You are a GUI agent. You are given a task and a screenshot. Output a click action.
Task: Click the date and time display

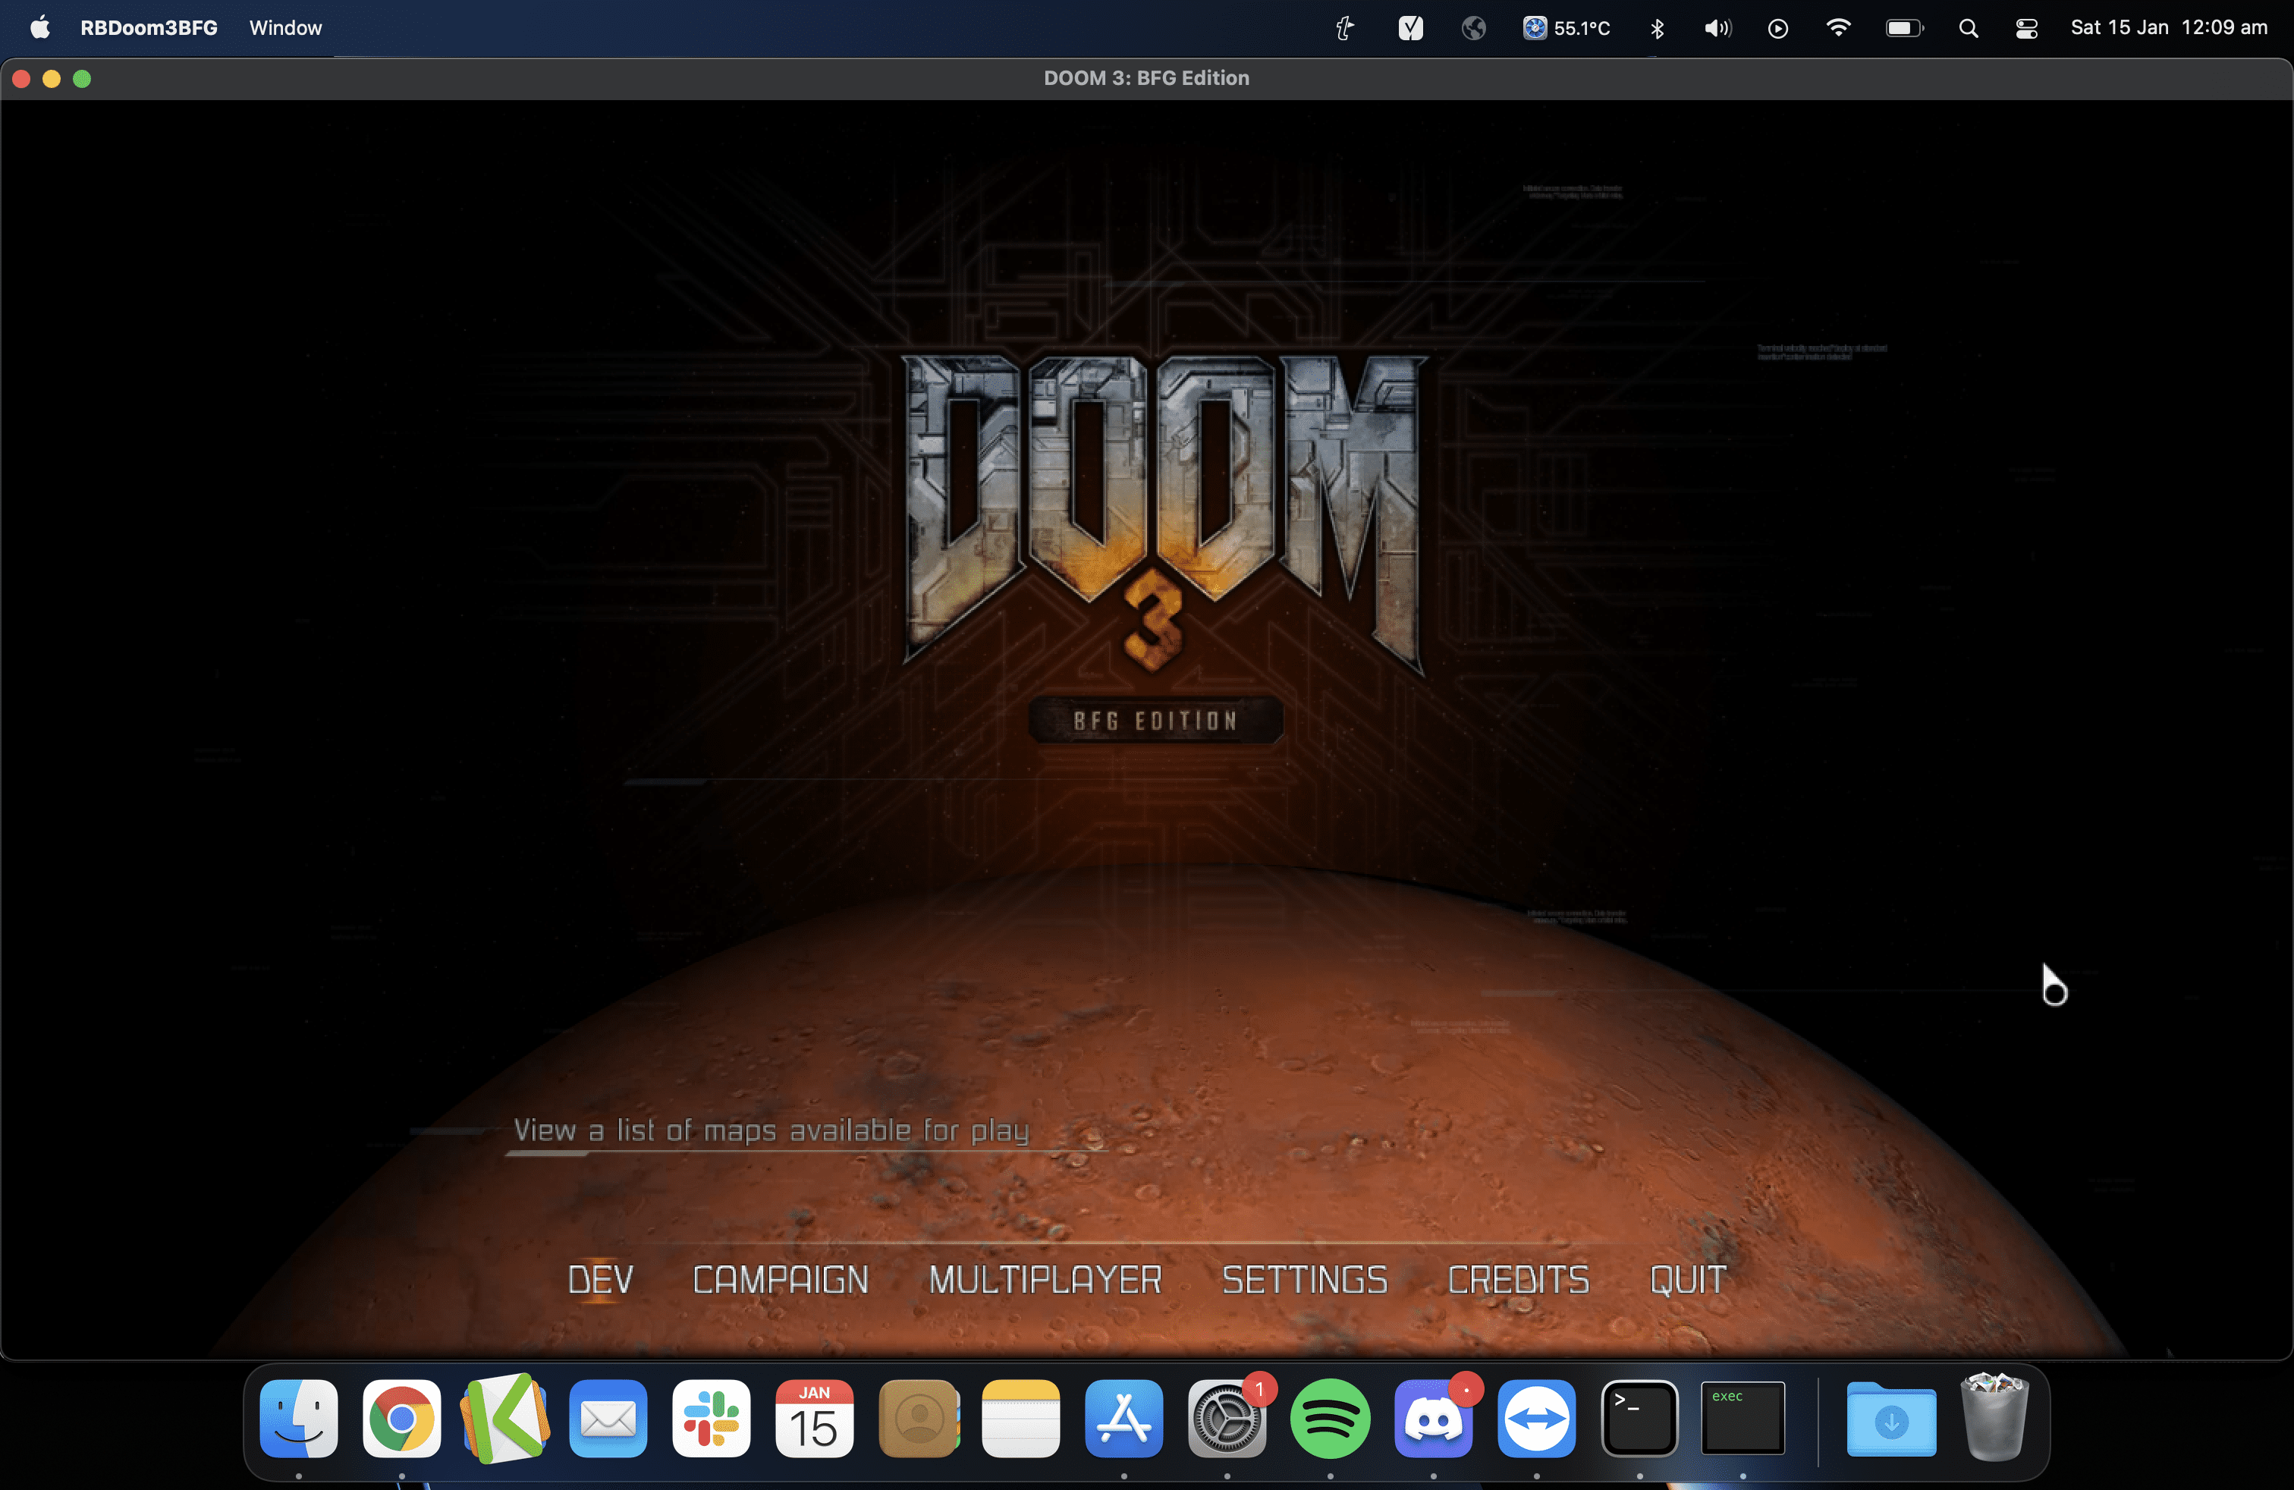pos(2169,28)
